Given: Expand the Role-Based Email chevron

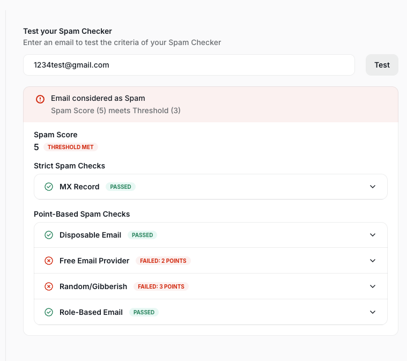Looking at the screenshot, I should [373, 312].
